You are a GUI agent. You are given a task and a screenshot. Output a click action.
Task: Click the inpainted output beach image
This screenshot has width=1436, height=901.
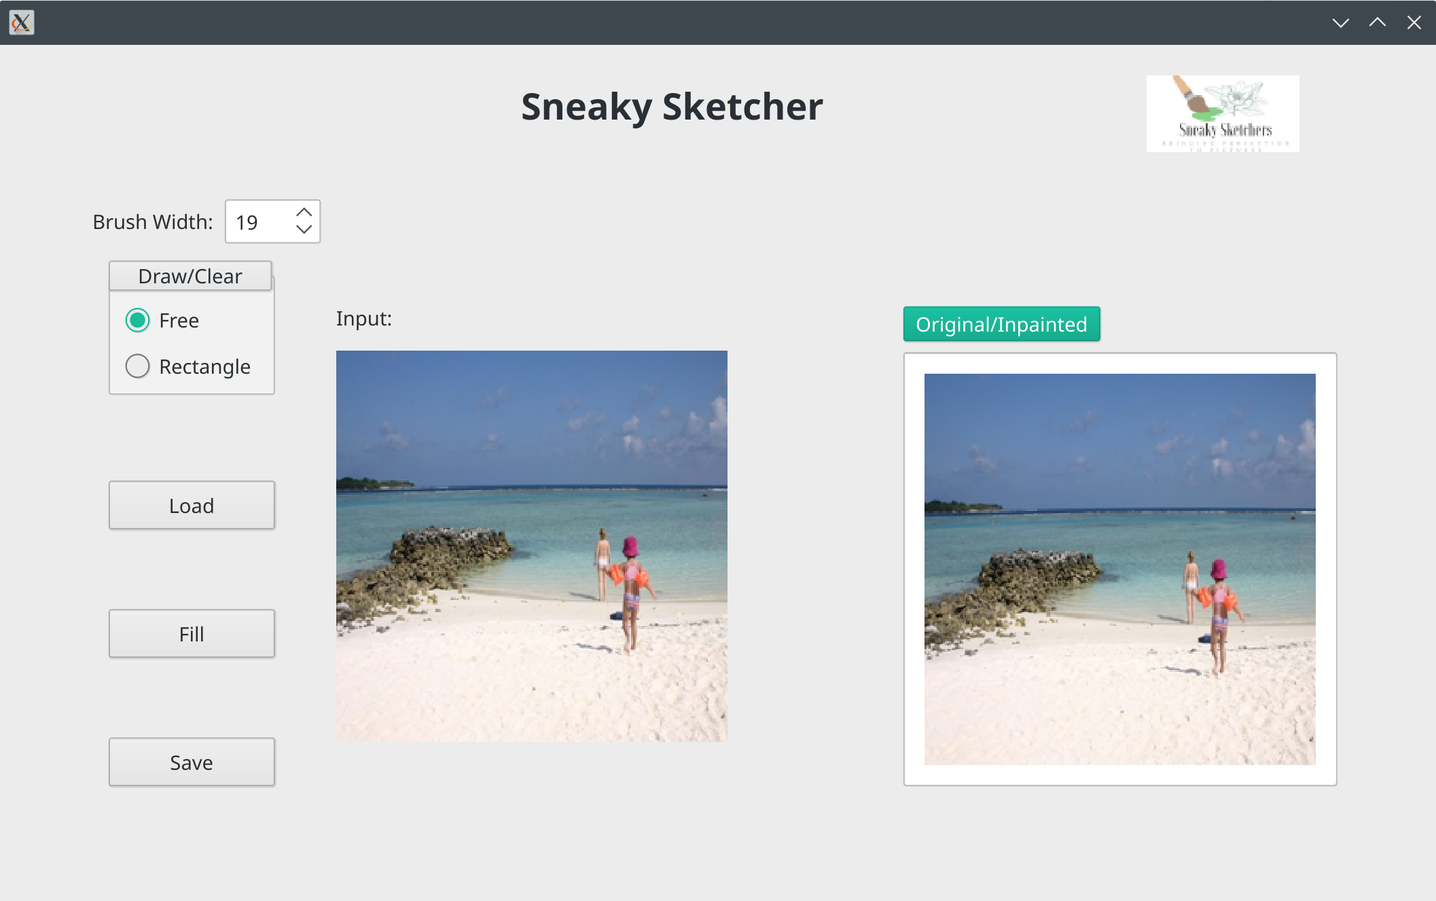[1119, 569]
